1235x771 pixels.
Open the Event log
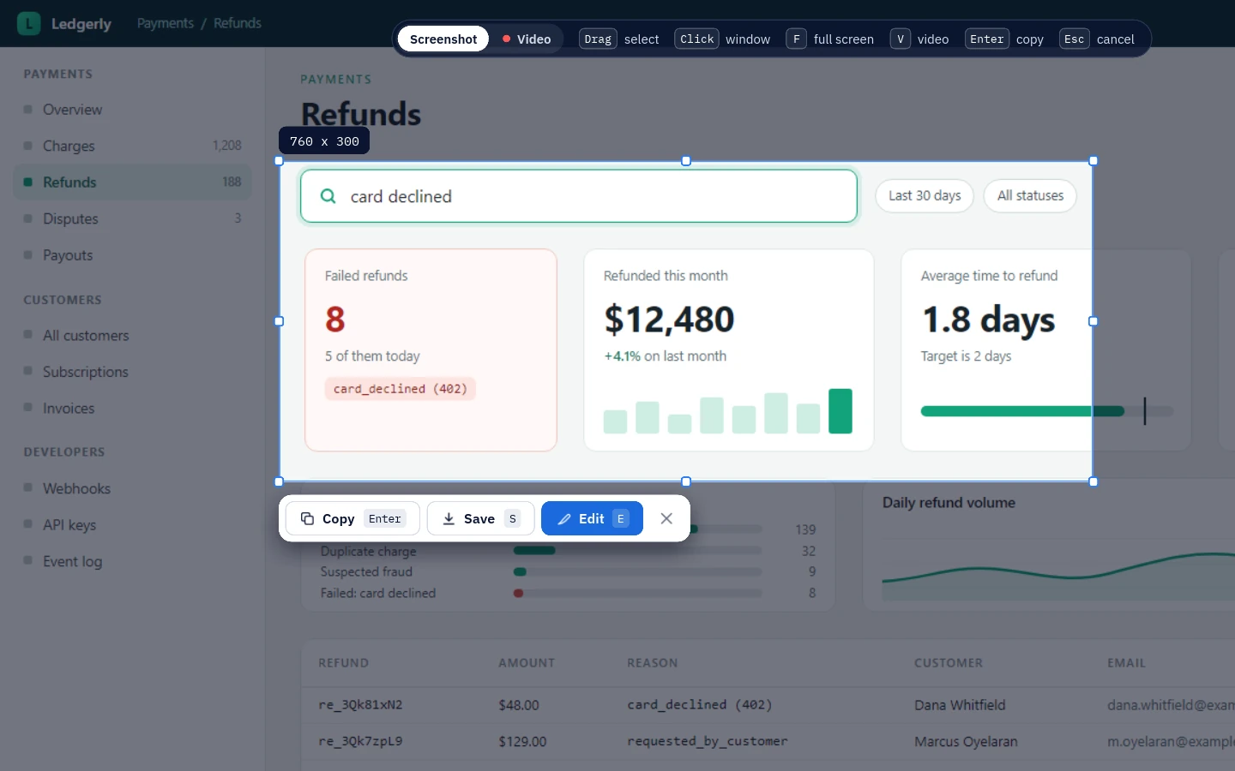point(133,562)
